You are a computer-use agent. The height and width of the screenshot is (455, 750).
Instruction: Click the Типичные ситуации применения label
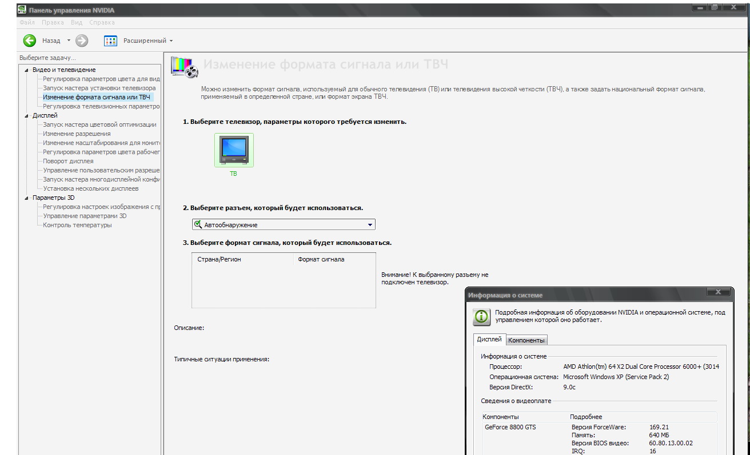pos(221,359)
